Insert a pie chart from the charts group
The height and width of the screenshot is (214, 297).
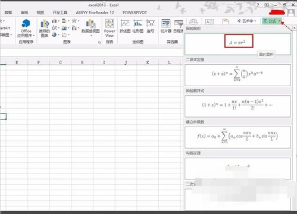tap(54, 34)
